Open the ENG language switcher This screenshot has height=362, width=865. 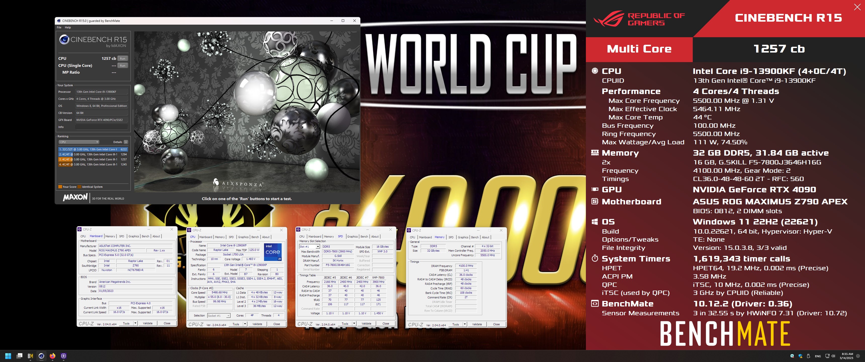[818, 356]
